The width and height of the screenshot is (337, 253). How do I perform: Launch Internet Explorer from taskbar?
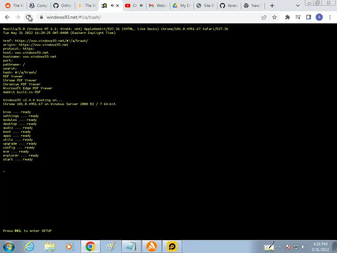pyautogui.click(x=29, y=246)
